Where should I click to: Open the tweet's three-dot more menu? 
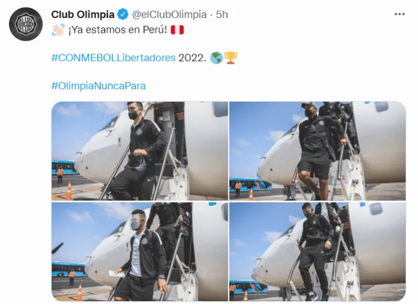tap(399, 14)
